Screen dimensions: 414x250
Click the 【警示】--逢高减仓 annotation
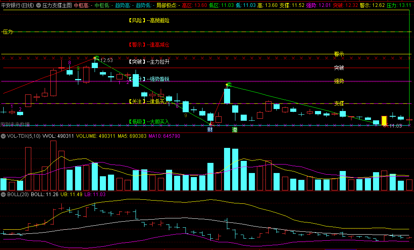coord(149,45)
